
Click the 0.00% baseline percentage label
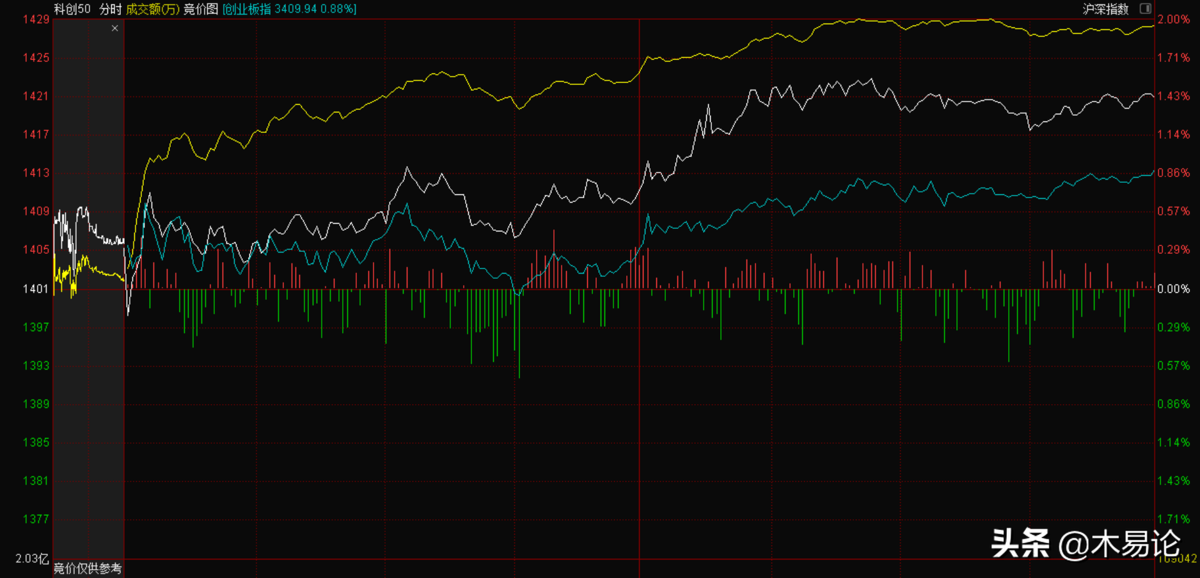click(x=1173, y=289)
